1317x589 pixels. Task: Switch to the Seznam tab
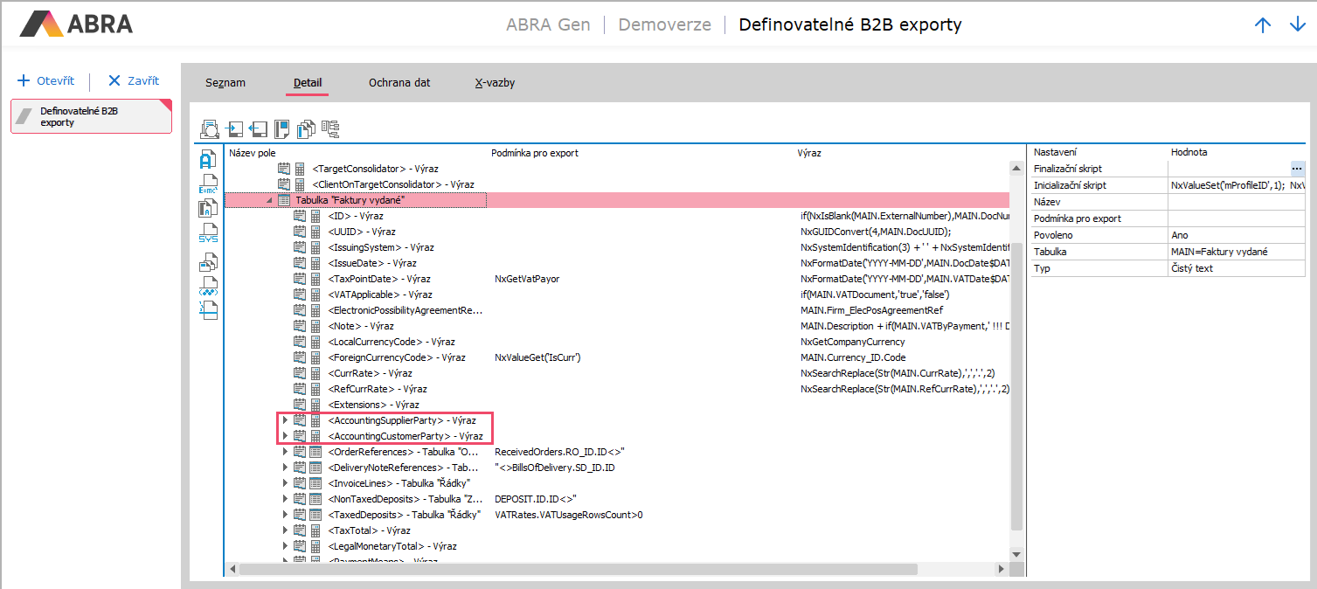point(225,83)
